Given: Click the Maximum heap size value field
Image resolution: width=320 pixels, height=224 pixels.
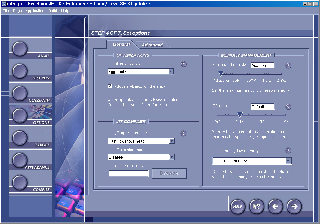Looking at the screenshot, I should click(263, 65).
